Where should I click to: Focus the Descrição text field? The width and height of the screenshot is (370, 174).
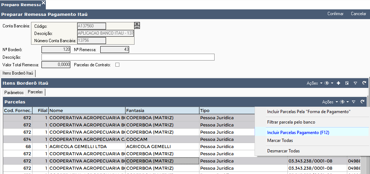128,57
